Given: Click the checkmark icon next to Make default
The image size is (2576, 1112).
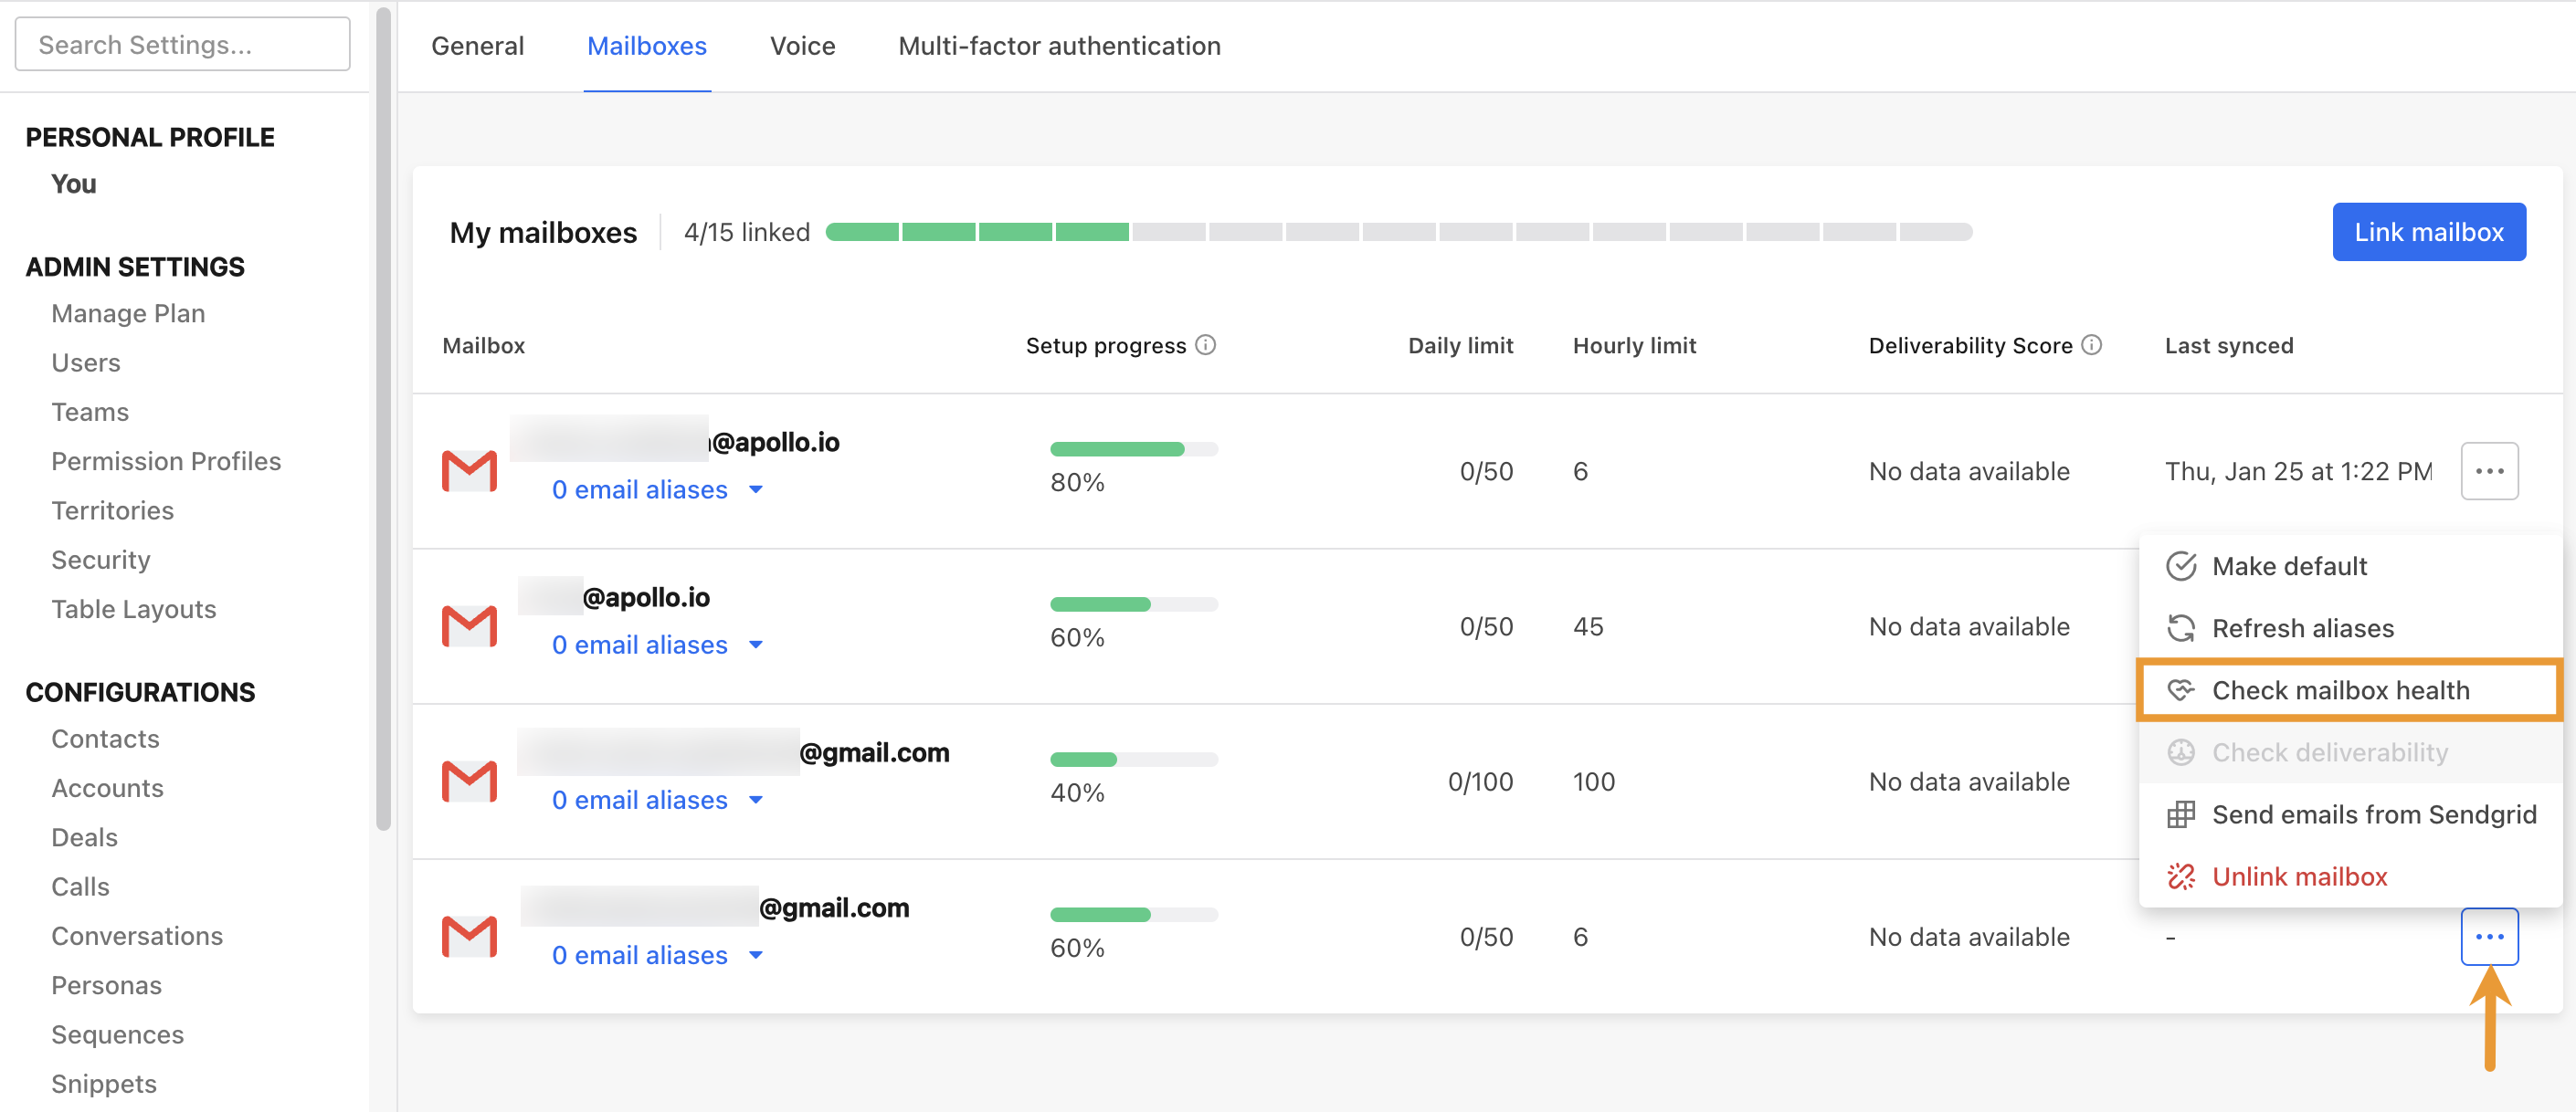Looking at the screenshot, I should 2181,565.
